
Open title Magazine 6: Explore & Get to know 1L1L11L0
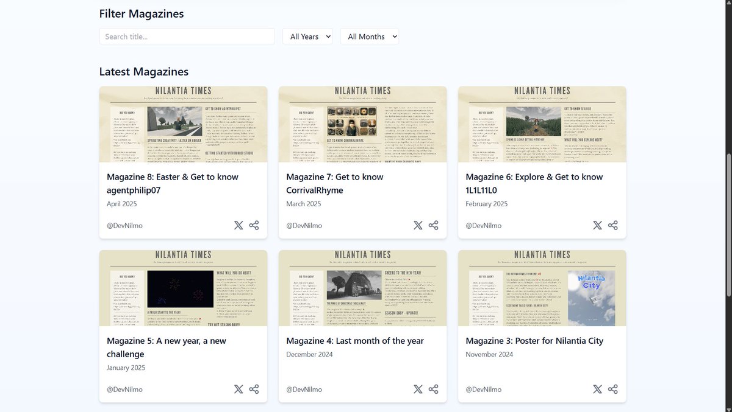(534, 183)
